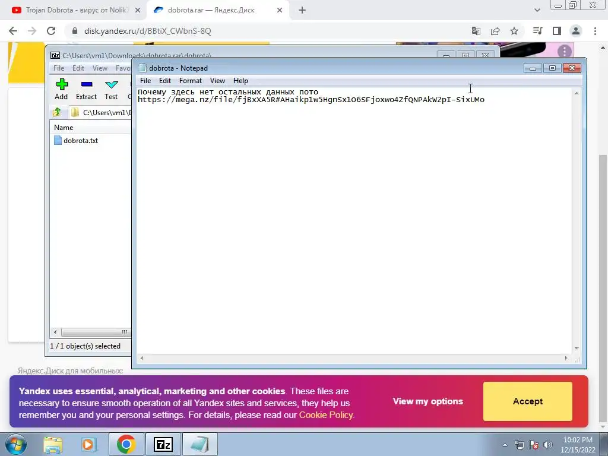Open the Notepad Format menu
This screenshot has height=456, width=608.
pyautogui.click(x=191, y=81)
